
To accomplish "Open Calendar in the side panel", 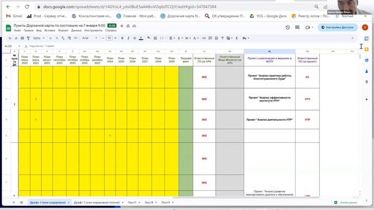I will [366, 38].
